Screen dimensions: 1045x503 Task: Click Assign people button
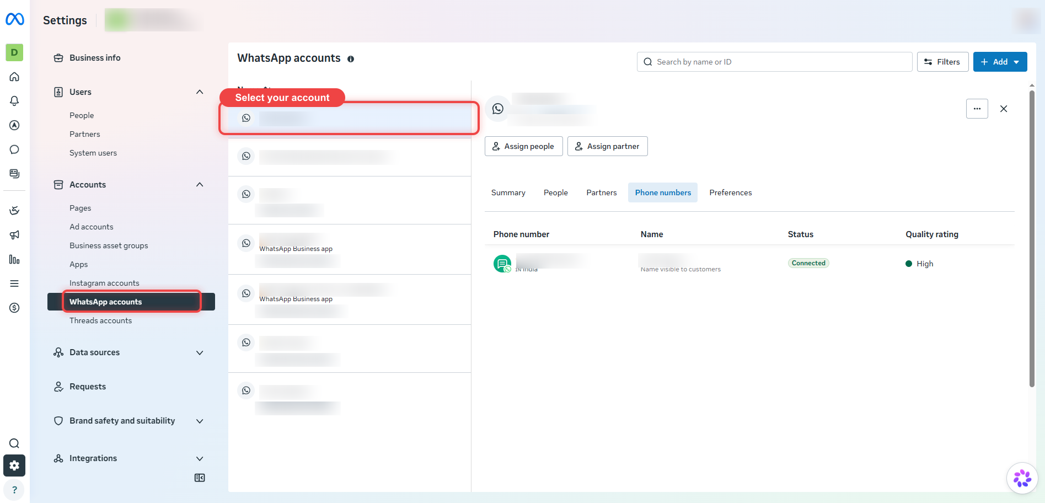(x=523, y=146)
